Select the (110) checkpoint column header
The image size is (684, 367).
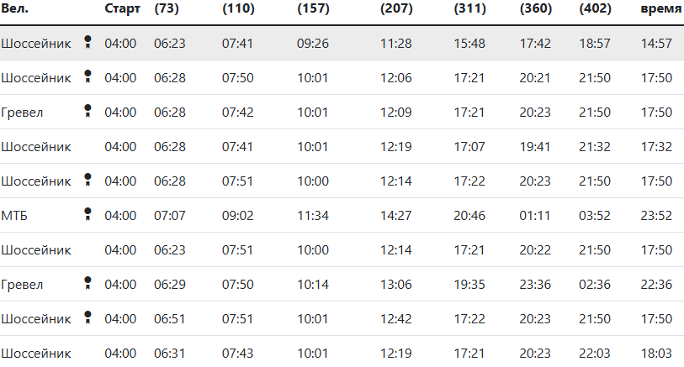click(238, 8)
